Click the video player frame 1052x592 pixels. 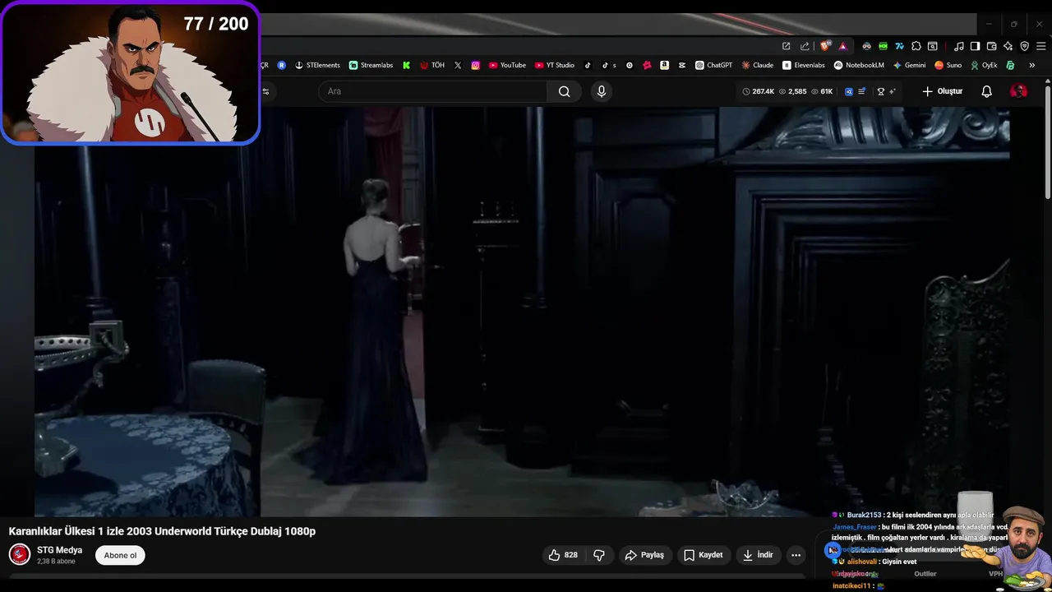[522, 312]
